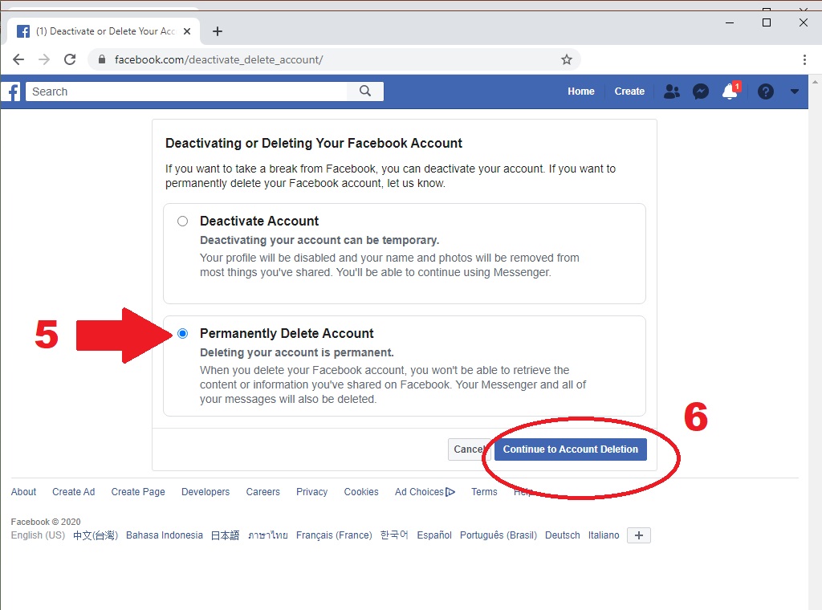Open Create in the top navbar
The height and width of the screenshot is (610, 822).
[x=629, y=91]
